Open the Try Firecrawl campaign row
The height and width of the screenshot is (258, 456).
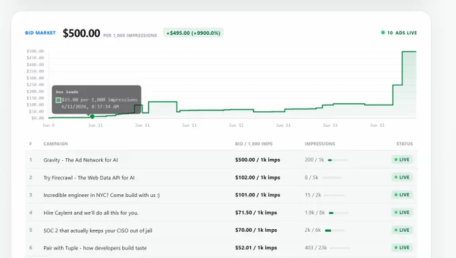click(x=221, y=178)
